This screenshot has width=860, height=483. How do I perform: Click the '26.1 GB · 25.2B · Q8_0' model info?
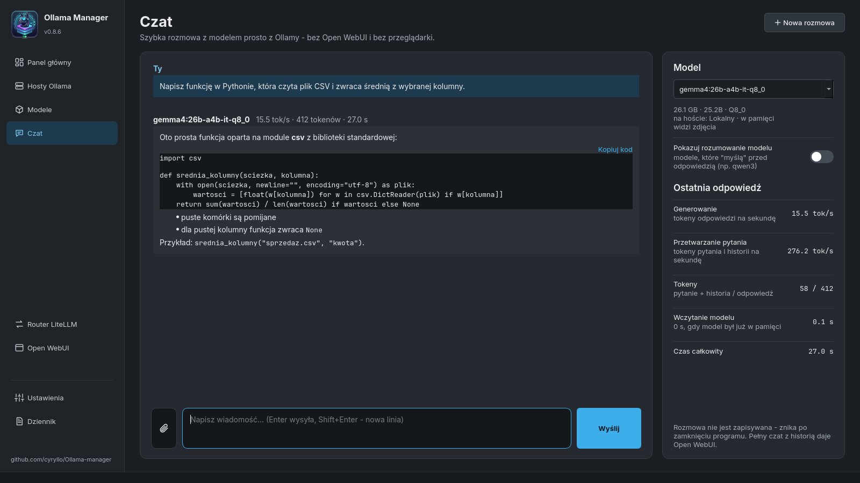(x=709, y=109)
